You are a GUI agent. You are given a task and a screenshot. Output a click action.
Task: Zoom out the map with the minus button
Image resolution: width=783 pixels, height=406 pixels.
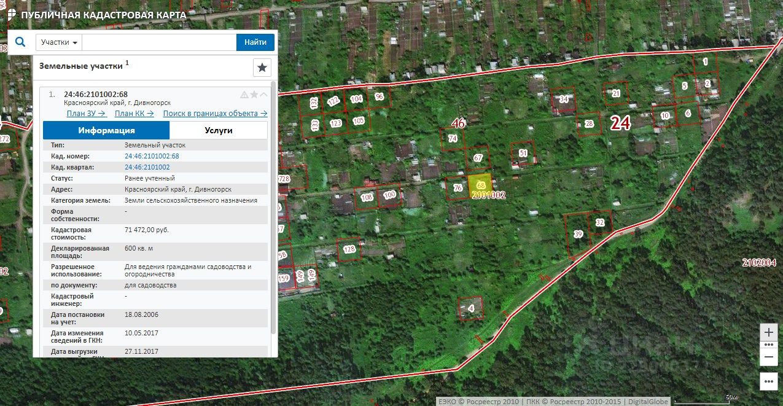click(x=768, y=357)
